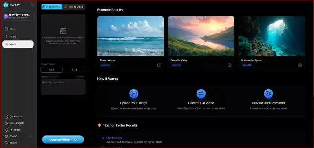Click the Music note icon in sidebar
This screenshot has width=314, height=148.
[x=6, y=37]
